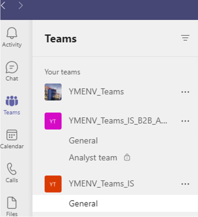This screenshot has height=217, width=198.
Task: Go forward with the right arrow
Action: [20, 5]
